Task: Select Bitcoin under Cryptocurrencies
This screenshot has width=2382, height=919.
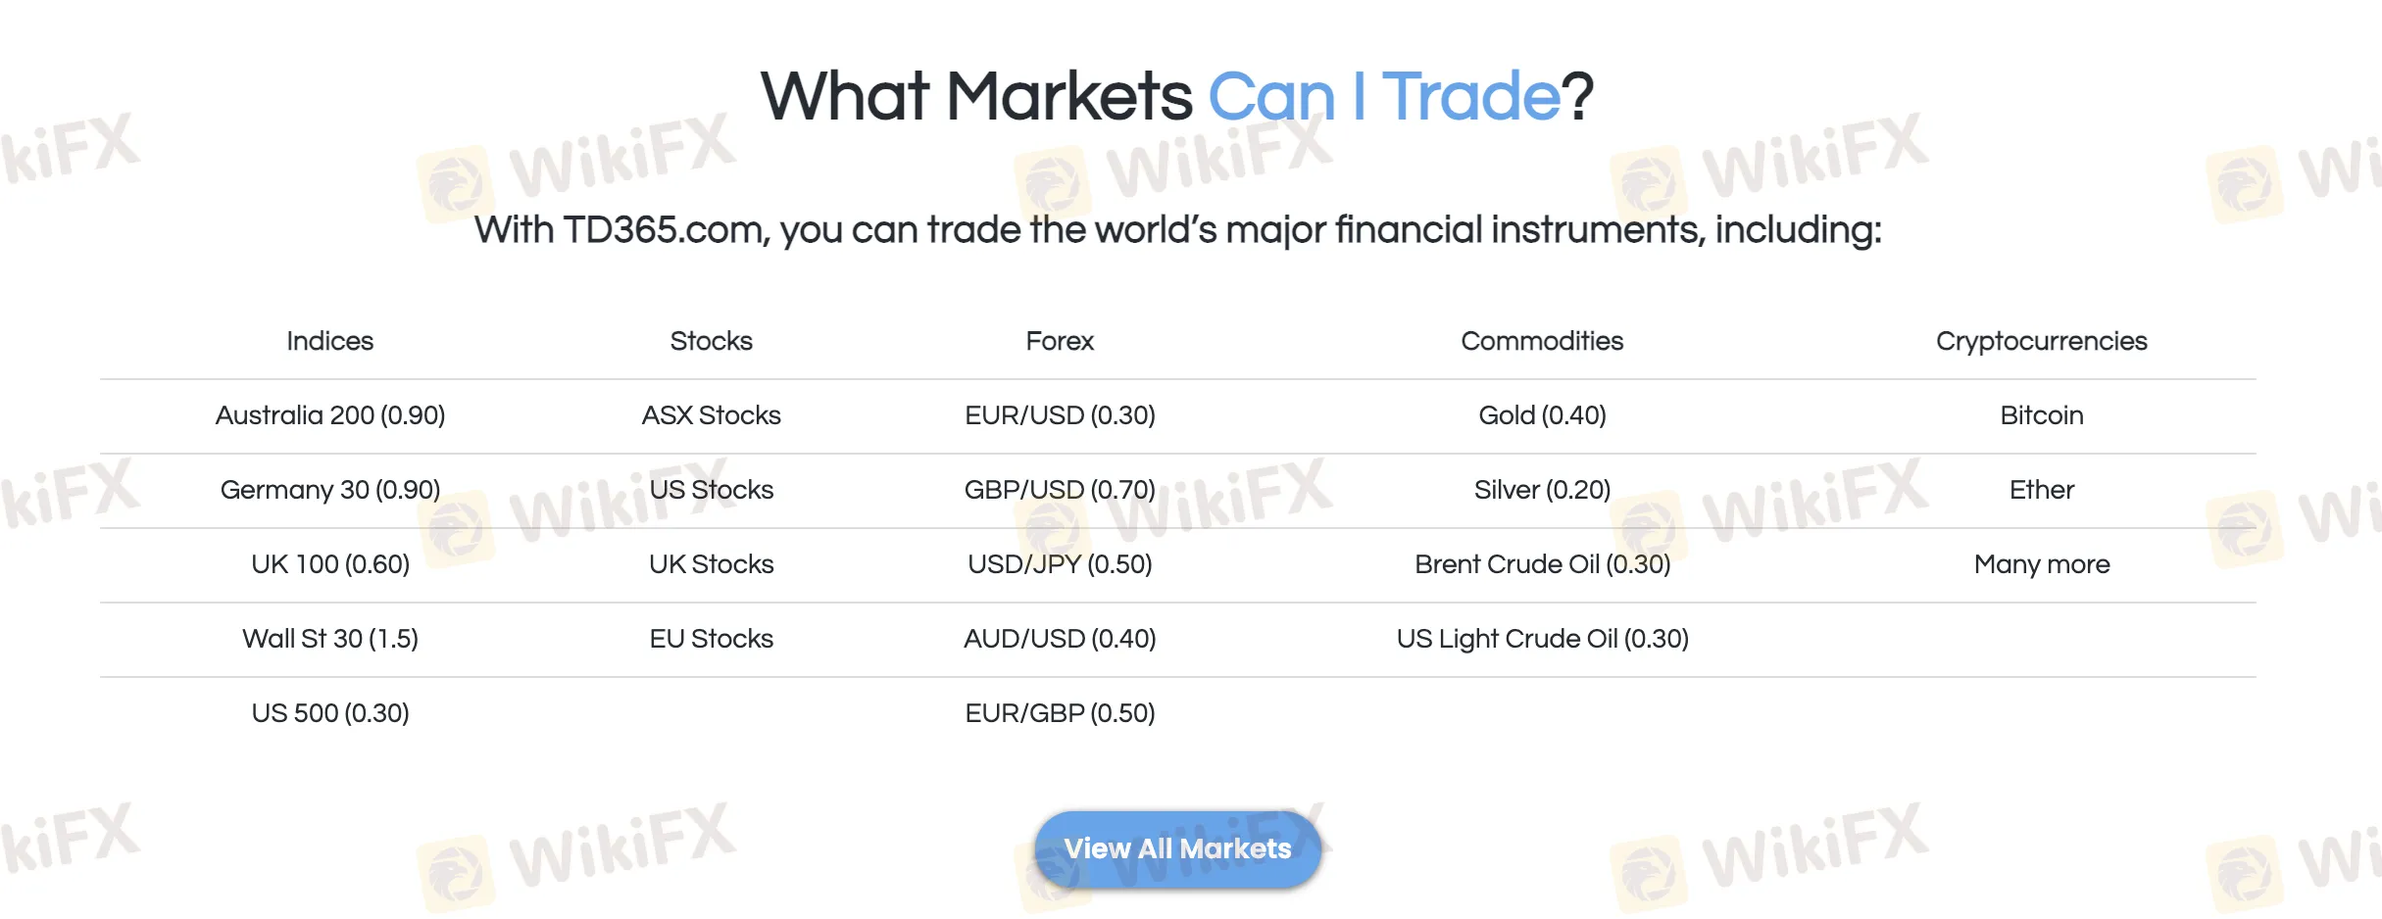Action: (x=2041, y=415)
